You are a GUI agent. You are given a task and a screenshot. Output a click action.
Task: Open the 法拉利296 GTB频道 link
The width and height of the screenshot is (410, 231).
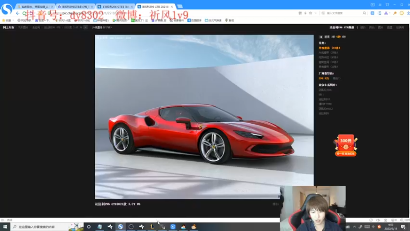point(342,27)
